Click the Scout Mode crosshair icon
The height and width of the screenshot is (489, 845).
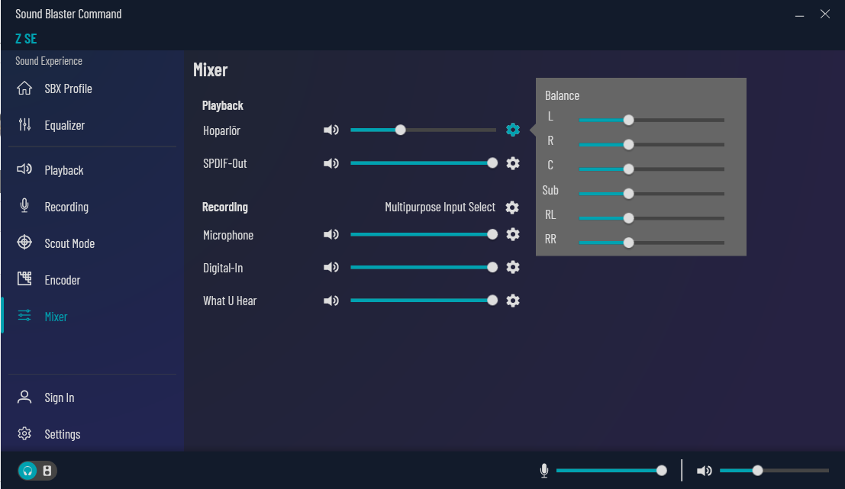tap(24, 243)
